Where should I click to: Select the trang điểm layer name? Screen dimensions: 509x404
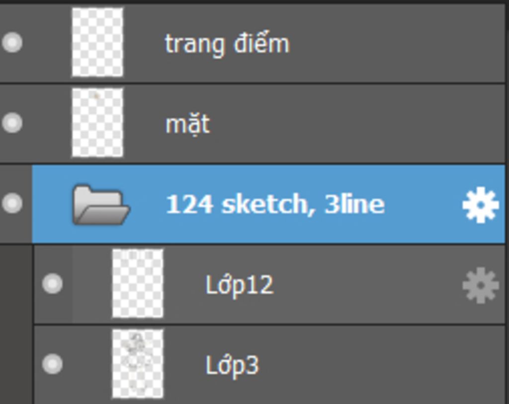(x=227, y=45)
